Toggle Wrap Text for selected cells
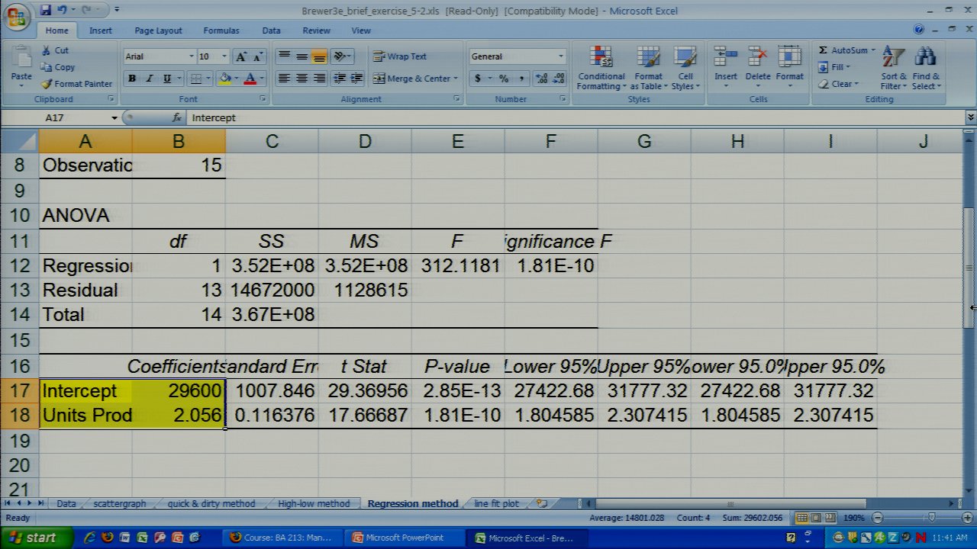 [x=399, y=56]
